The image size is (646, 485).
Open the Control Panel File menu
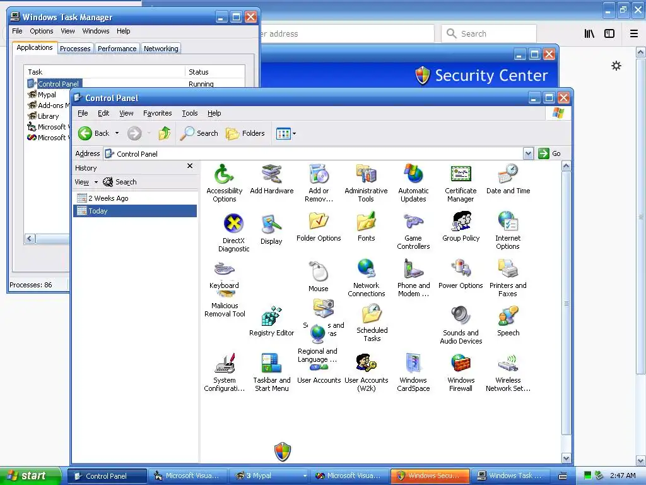tap(83, 113)
